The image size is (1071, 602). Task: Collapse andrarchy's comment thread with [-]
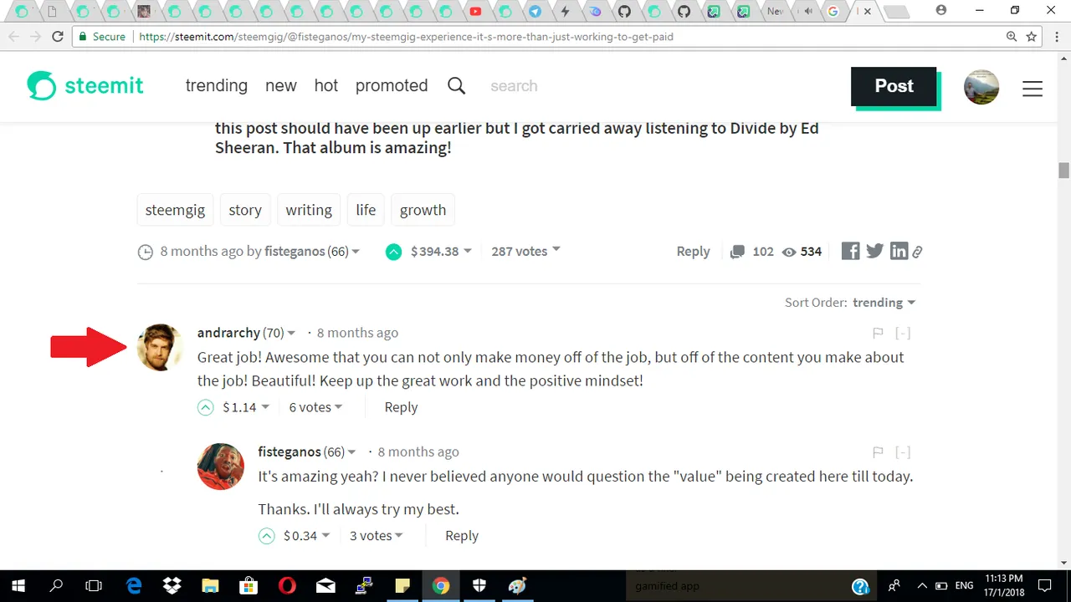(x=903, y=333)
